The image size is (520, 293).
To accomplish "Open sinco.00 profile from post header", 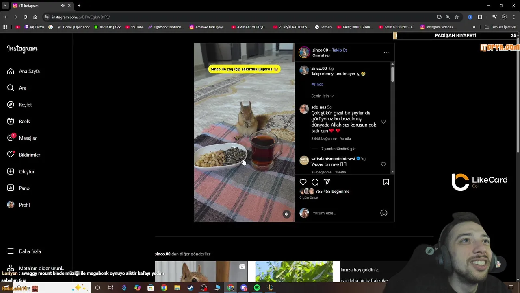I will (x=320, y=50).
